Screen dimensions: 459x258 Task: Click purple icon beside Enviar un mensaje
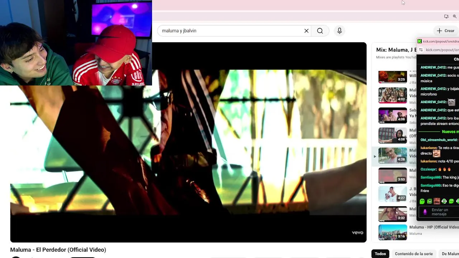(x=425, y=212)
